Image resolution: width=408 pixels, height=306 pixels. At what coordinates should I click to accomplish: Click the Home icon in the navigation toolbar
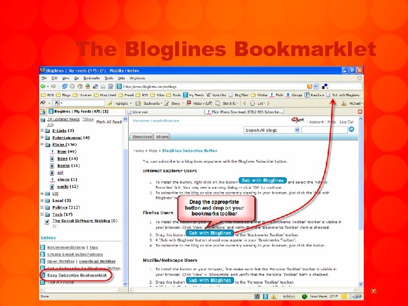[x=80, y=86]
